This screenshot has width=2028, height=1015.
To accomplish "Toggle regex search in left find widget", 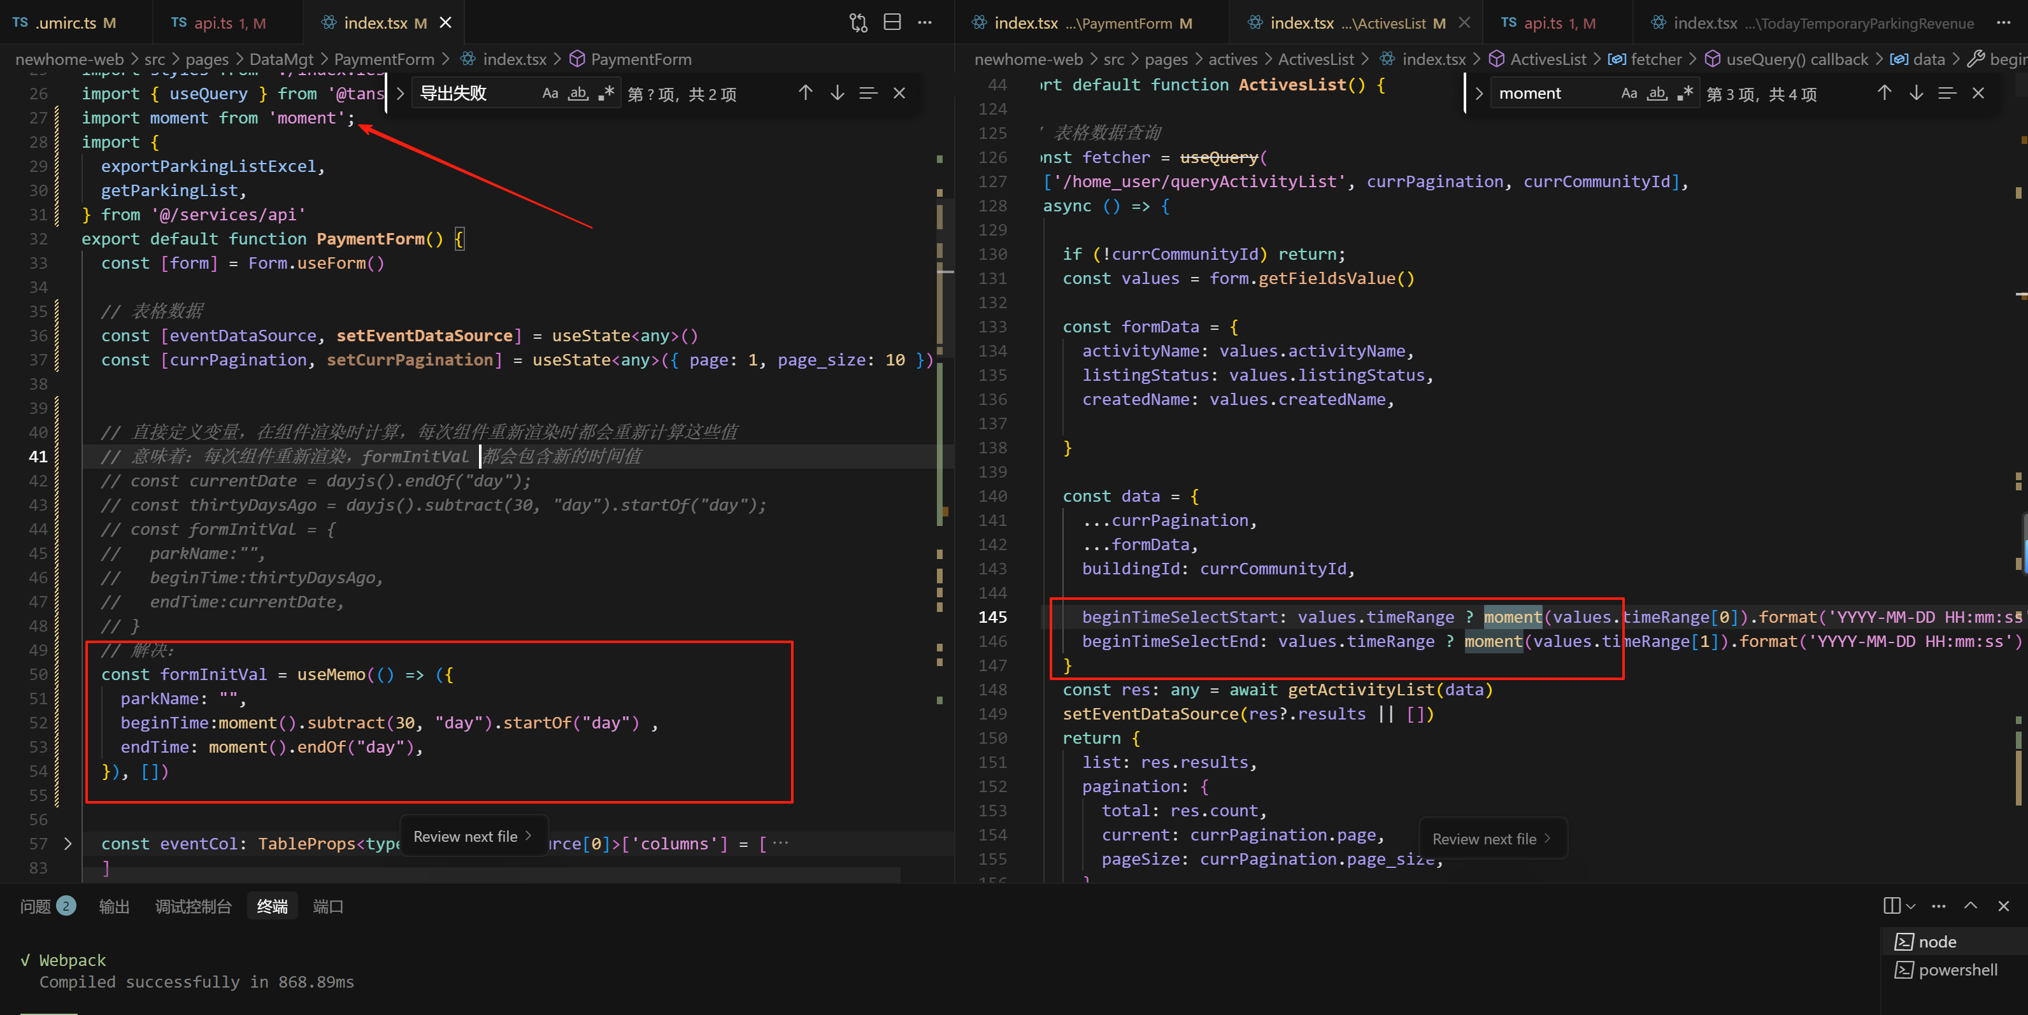I will [606, 93].
